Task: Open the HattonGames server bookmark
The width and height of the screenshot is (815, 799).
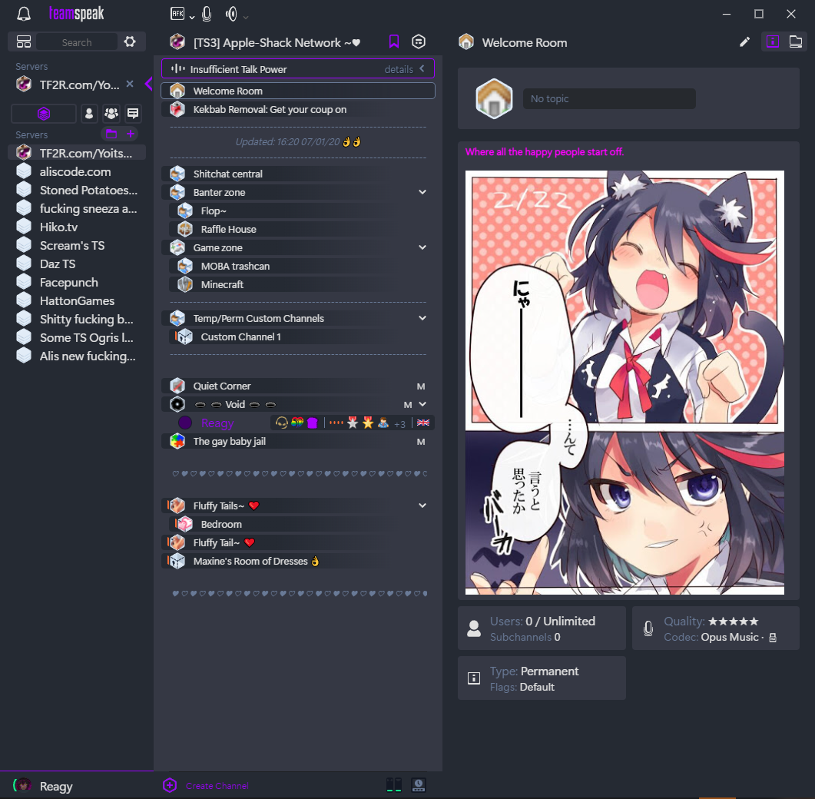Action: tap(77, 301)
